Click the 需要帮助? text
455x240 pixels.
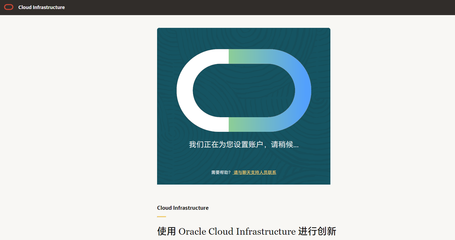pyautogui.click(x=221, y=172)
